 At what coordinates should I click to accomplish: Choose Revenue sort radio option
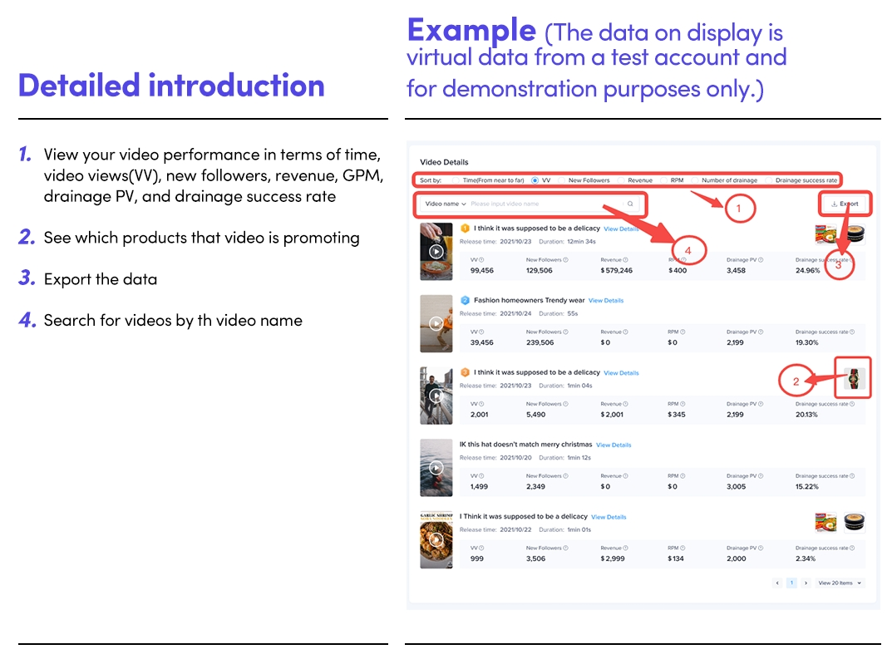point(623,180)
